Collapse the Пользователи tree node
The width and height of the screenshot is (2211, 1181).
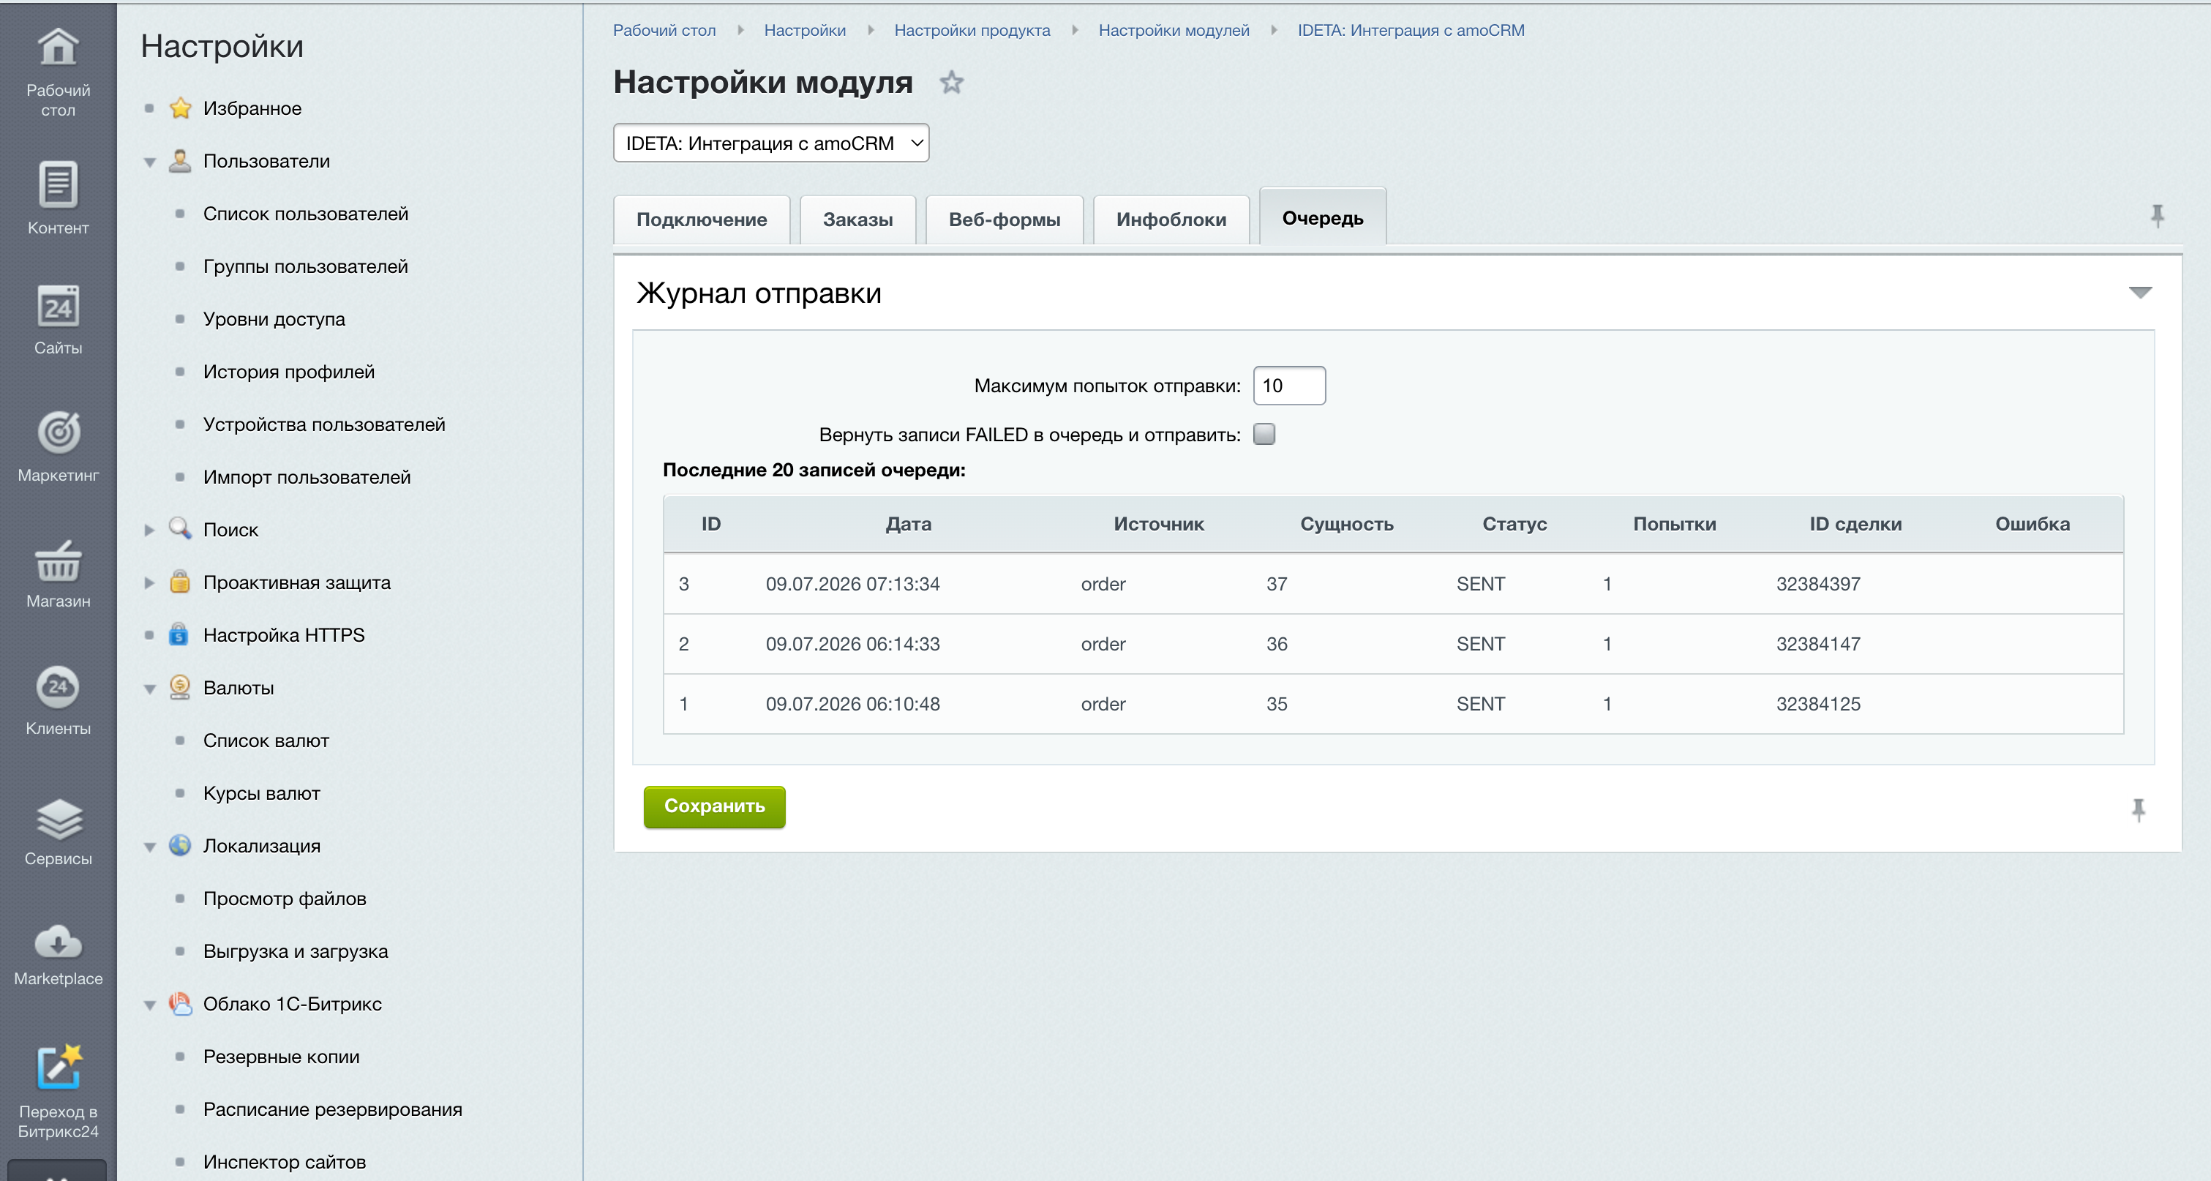(149, 162)
